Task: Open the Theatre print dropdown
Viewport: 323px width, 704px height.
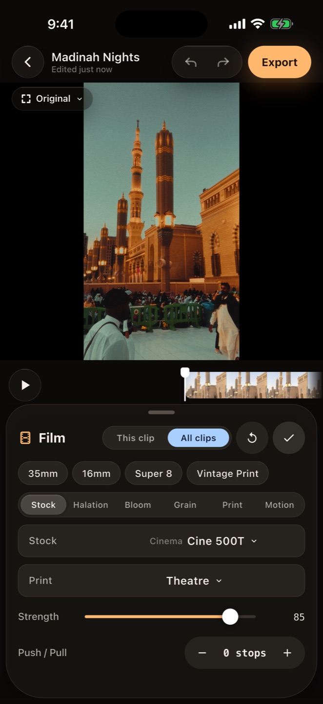Action: pyautogui.click(x=161, y=580)
